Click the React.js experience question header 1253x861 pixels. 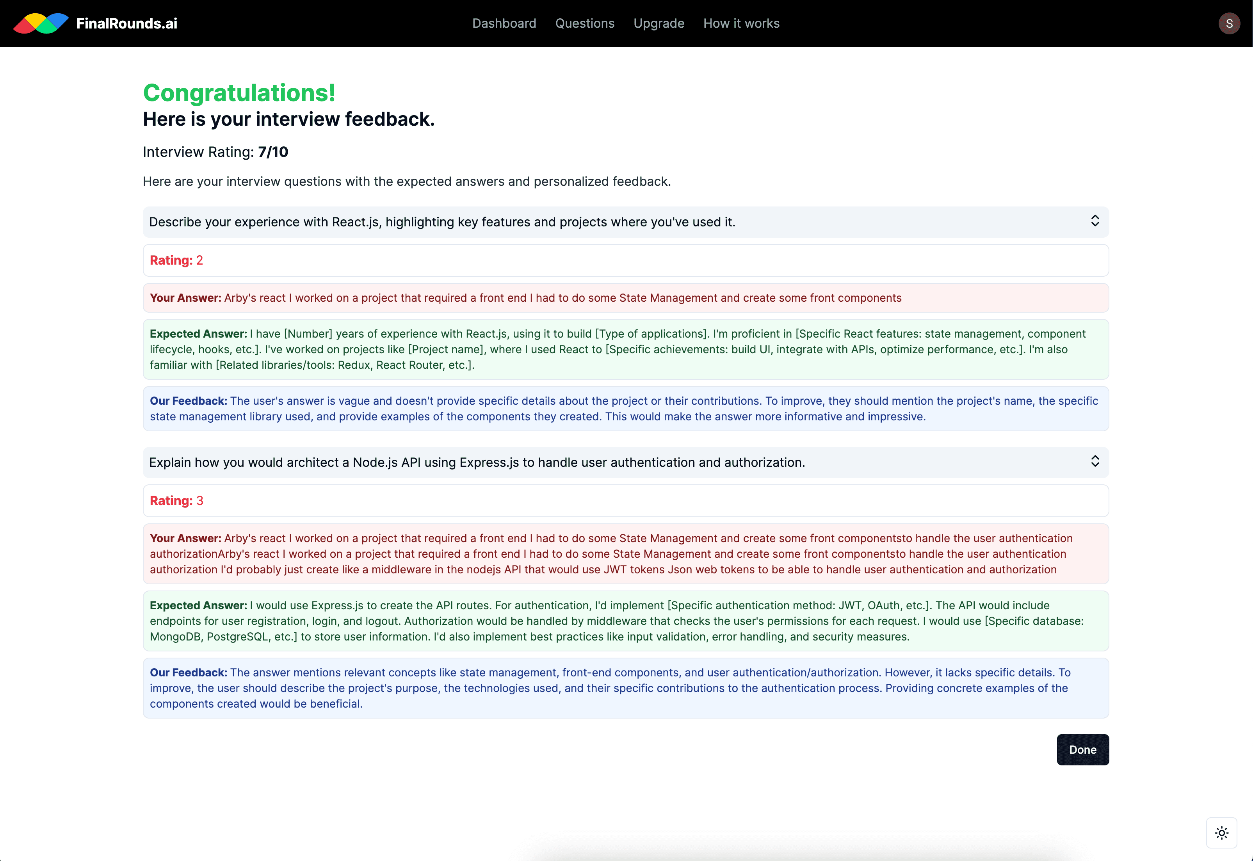(x=442, y=222)
